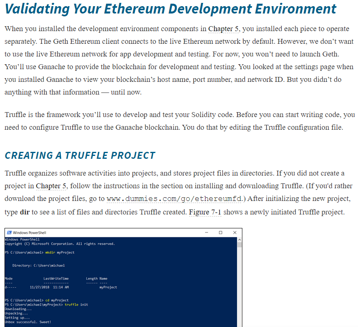The width and height of the screenshot is (358, 327).
Task: Click the Windows PowerShell title bar text
Action: (x=30, y=232)
